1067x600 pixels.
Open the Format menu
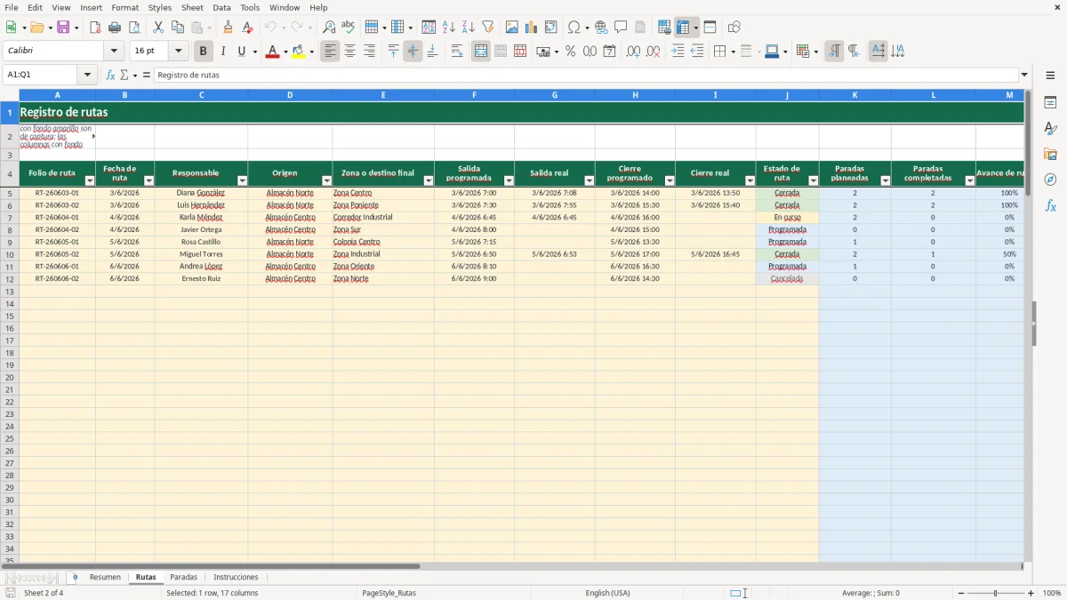124,7
